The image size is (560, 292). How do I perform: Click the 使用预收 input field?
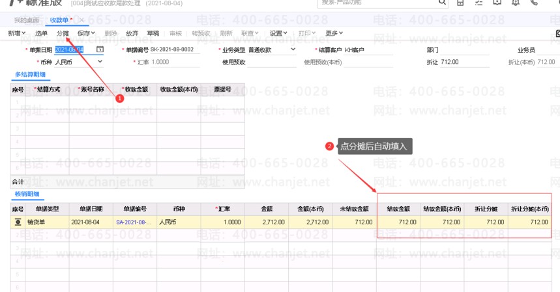point(272,62)
